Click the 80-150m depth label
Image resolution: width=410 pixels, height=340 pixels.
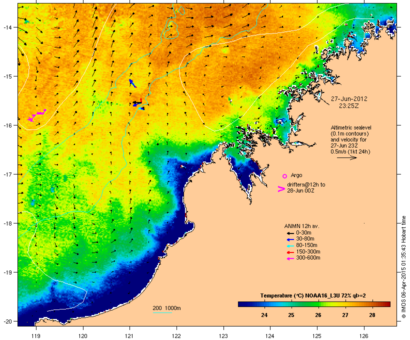coord(306,245)
